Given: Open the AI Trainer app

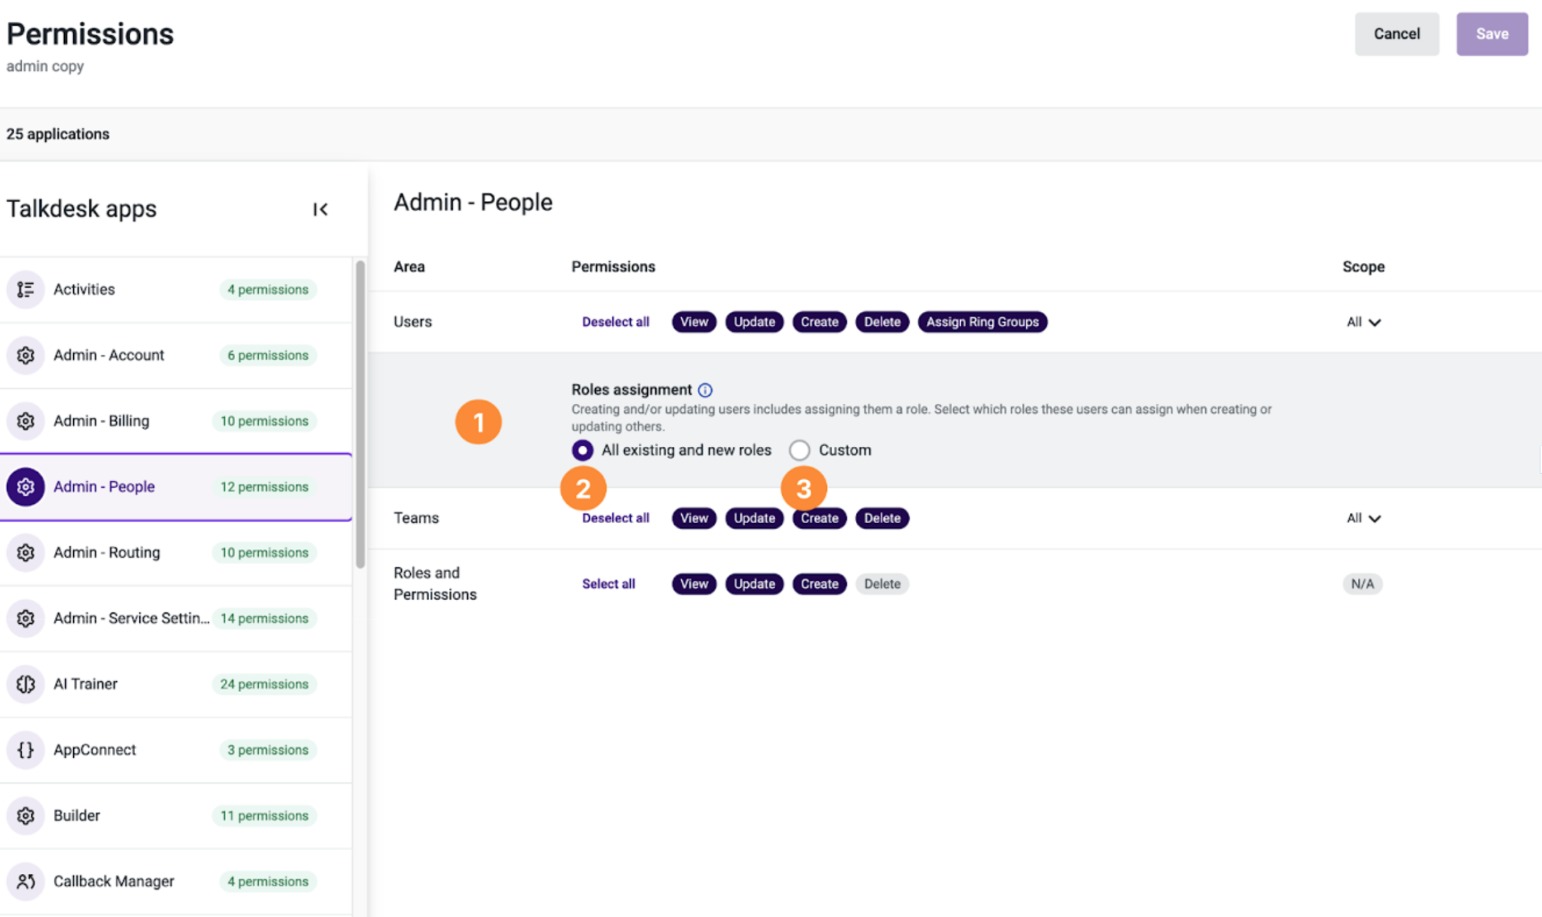Looking at the screenshot, I should tap(176, 684).
